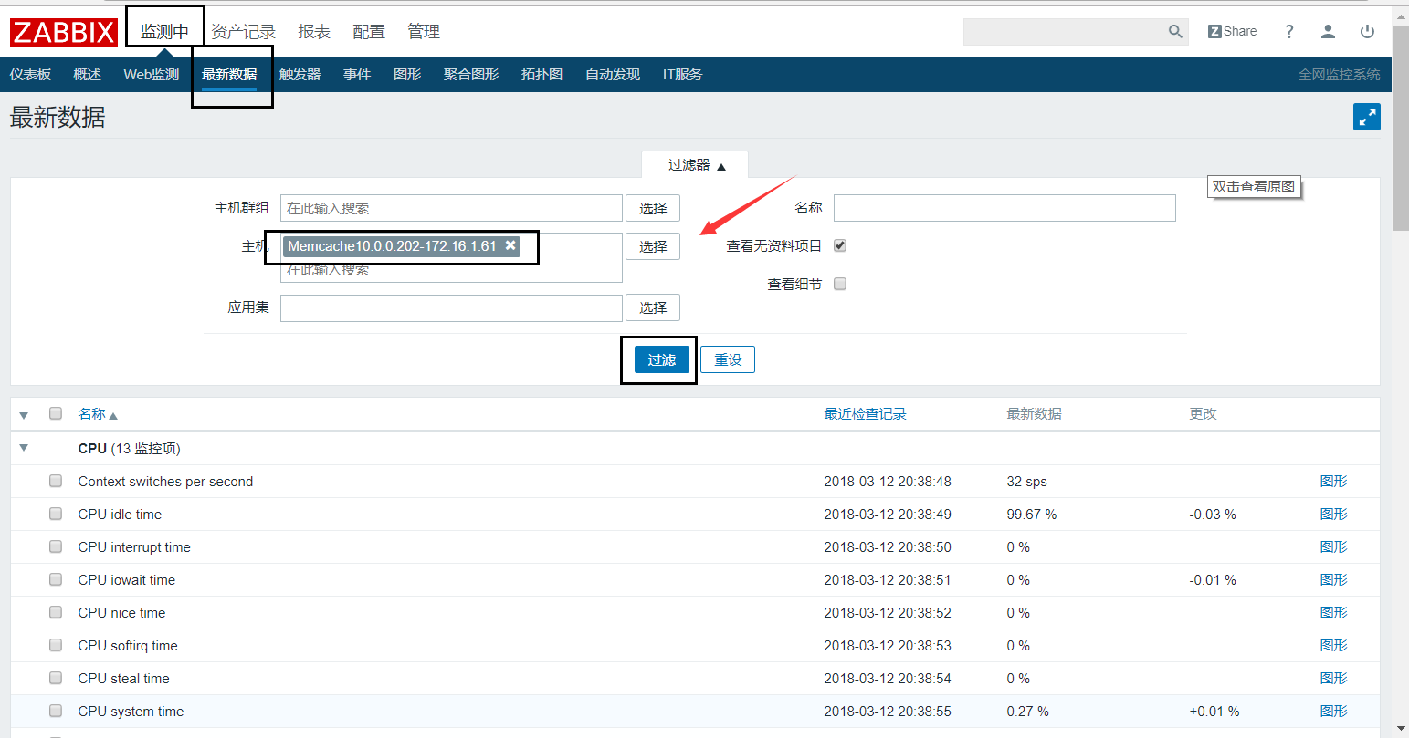This screenshot has height=738, width=1409.
Task: Go to 自动发现 submenu
Action: [613, 75]
